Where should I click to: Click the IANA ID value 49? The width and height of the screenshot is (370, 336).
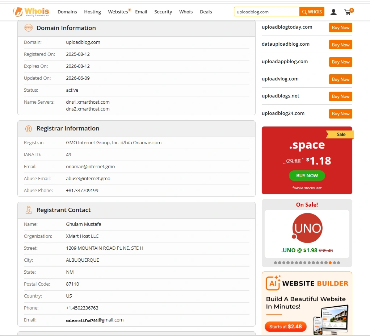tap(68, 155)
